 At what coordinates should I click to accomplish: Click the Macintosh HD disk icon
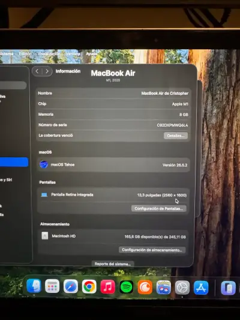[45, 236]
